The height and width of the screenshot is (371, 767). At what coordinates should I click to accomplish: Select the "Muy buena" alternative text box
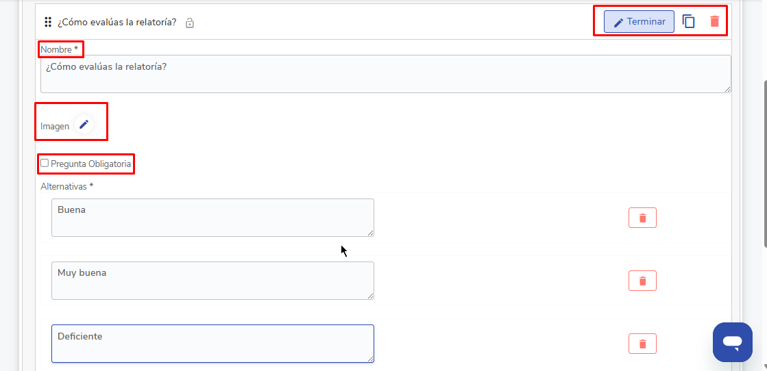[212, 281]
